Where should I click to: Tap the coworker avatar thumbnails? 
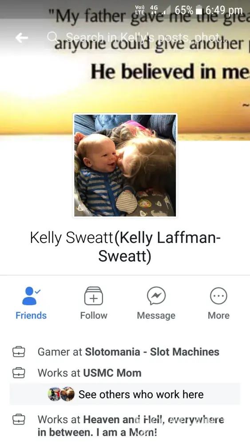(x=61, y=394)
